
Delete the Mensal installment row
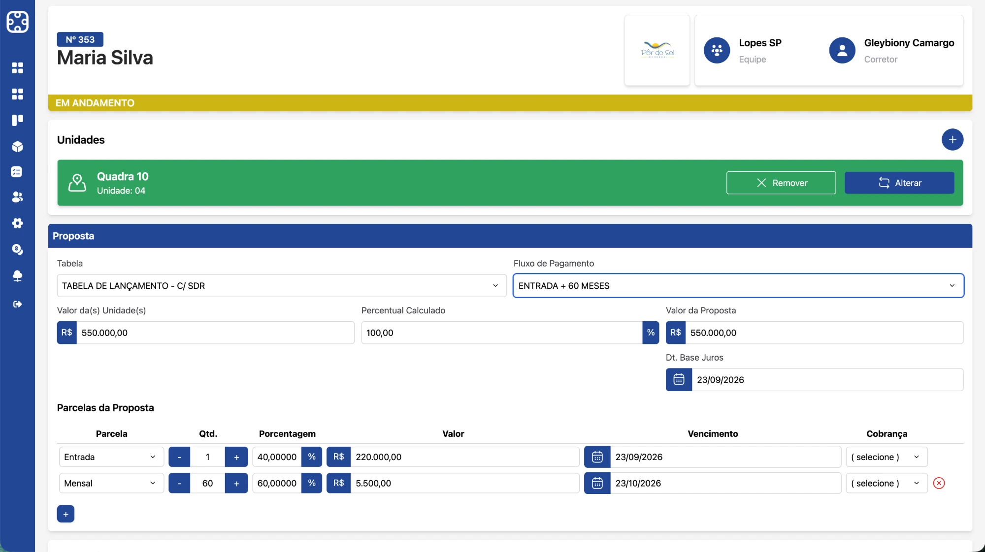click(939, 484)
